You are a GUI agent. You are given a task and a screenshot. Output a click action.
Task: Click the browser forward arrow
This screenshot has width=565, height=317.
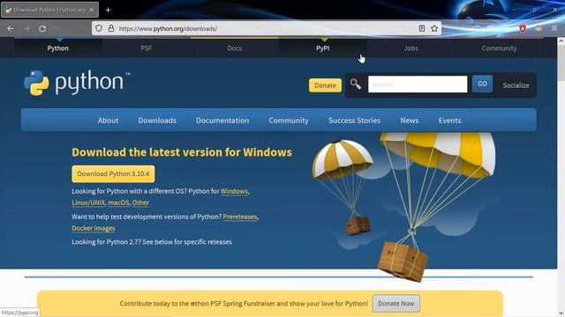[26, 28]
